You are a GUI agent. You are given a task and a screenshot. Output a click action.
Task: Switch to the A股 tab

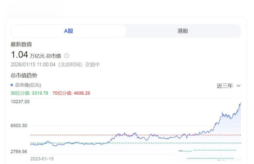[x=68, y=31]
